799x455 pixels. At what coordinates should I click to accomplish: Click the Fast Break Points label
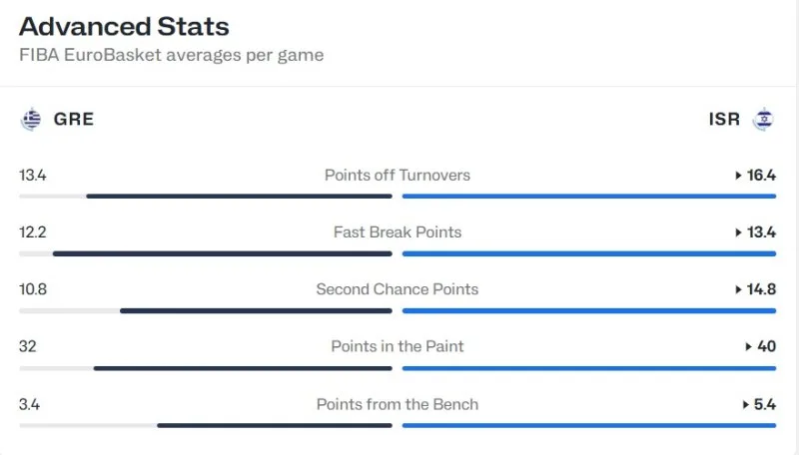(398, 232)
